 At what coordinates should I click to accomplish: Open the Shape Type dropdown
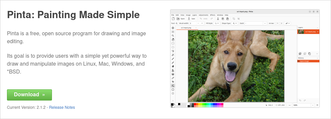tap(235, 23)
